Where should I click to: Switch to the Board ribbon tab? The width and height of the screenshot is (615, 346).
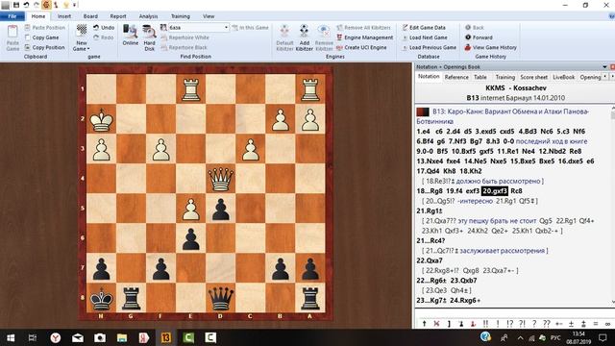90,16
